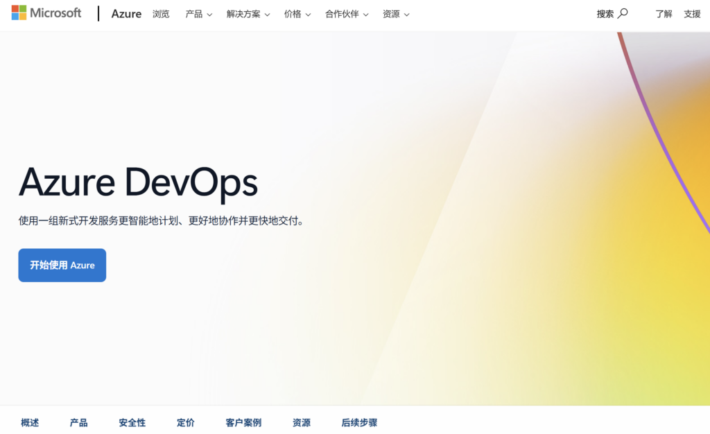Open the 支援 link
Image resolution: width=710 pixels, height=434 pixels.
pyautogui.click(x=693, y=14)
